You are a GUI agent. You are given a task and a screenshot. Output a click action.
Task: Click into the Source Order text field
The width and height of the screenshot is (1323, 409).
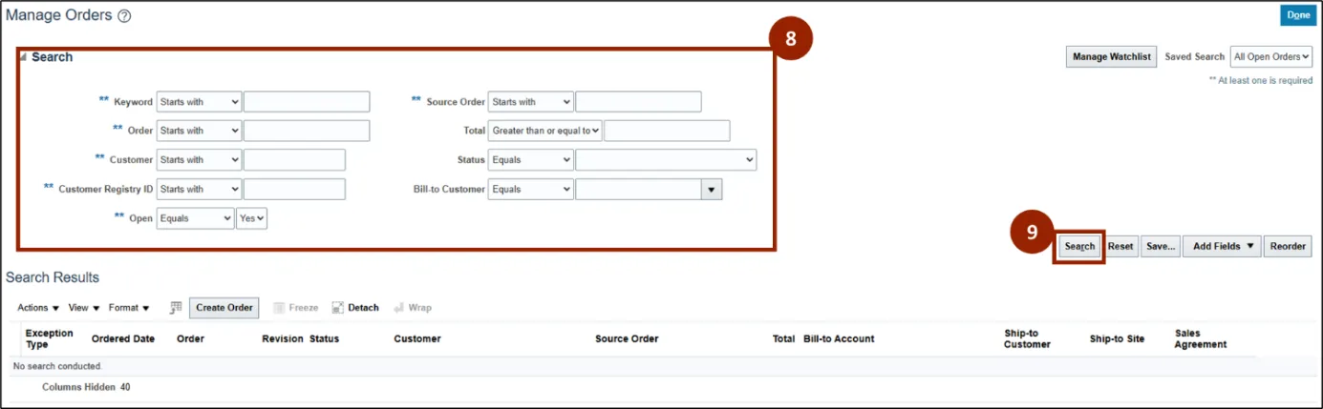point(638,102)
